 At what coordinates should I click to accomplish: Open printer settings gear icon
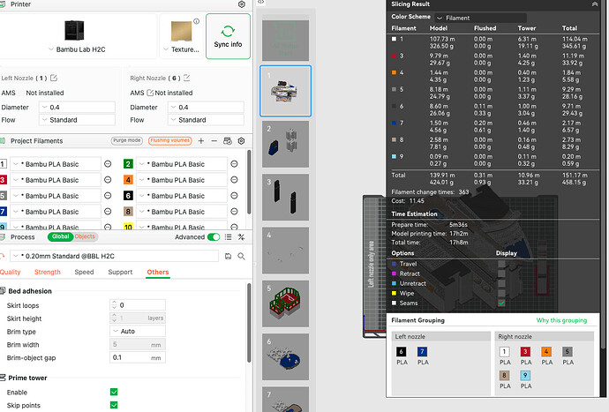point(241,4)
